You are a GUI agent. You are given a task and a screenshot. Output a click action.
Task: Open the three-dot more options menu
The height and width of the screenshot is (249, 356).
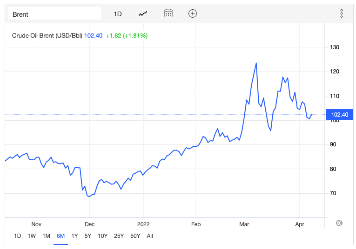[342, 13]
